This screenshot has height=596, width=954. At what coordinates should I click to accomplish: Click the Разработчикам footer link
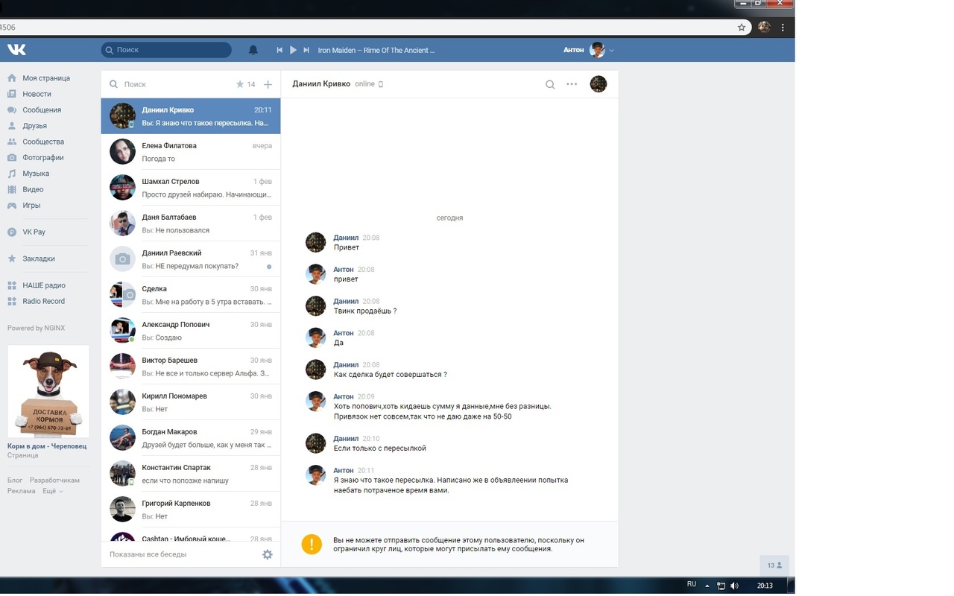54,481
